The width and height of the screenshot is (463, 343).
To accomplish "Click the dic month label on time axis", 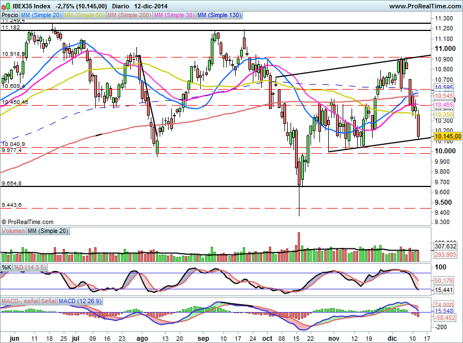I will (x=392, y=338).
